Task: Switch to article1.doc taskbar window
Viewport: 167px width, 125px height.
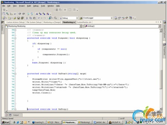Action: click(x=100, y=122)
